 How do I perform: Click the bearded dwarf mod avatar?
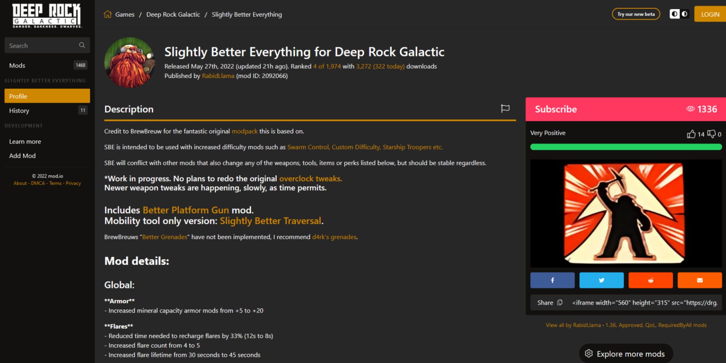coord(130,62)
